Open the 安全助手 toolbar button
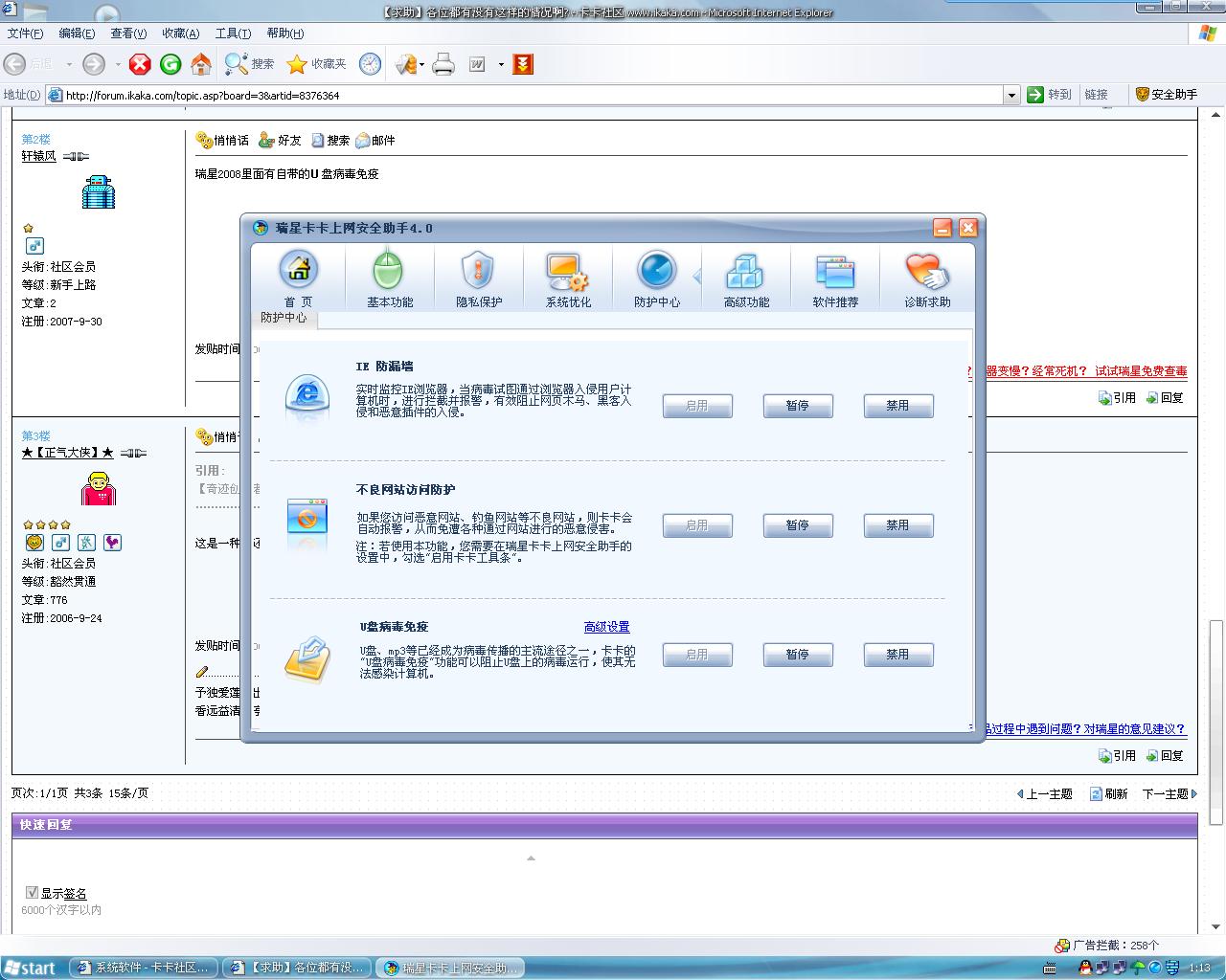The image size is (1226, 980). click(x=1166, y=95)
